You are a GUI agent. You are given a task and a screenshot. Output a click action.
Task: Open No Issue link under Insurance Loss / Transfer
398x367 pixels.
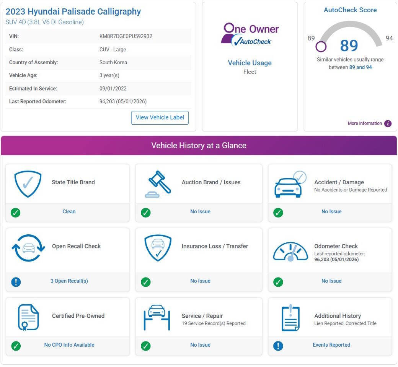pos(200,281)
